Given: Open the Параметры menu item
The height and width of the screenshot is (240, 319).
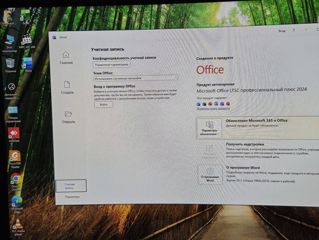Looking at the screenshot, I should [72, 197].
